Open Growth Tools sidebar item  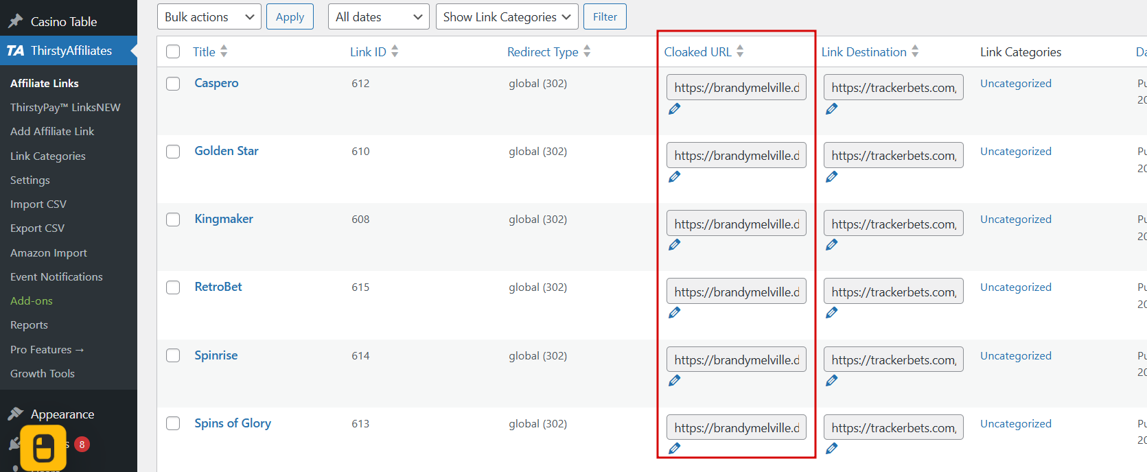(x=43, y=373)
